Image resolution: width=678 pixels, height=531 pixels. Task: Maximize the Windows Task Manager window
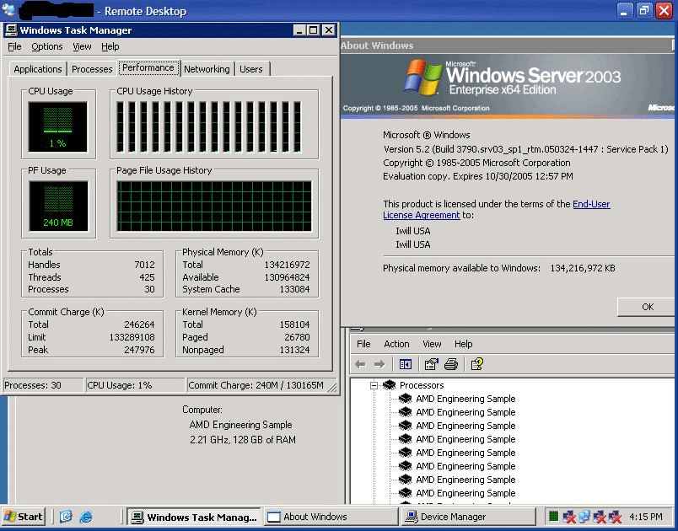tap(314, 29)
